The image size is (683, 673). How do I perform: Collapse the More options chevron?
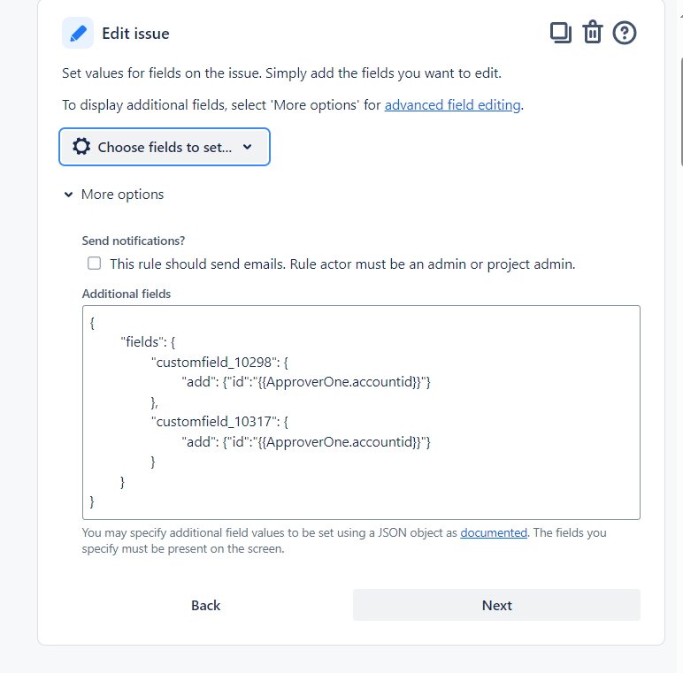(x=68, y=195)
